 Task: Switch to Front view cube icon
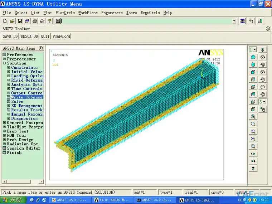pos(253,72)
